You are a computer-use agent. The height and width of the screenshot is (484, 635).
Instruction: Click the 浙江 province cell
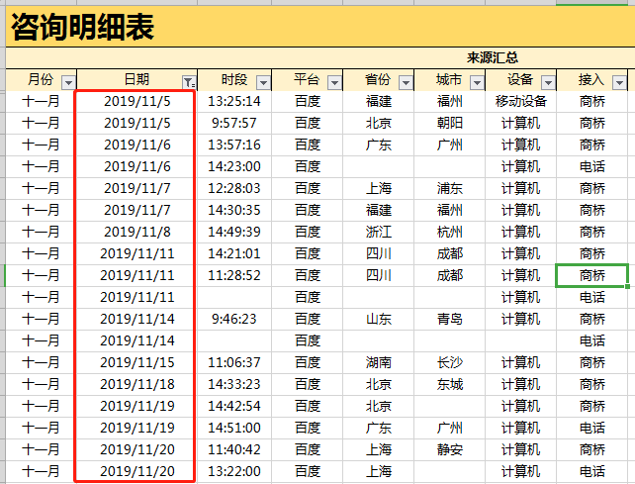(378, 232)
